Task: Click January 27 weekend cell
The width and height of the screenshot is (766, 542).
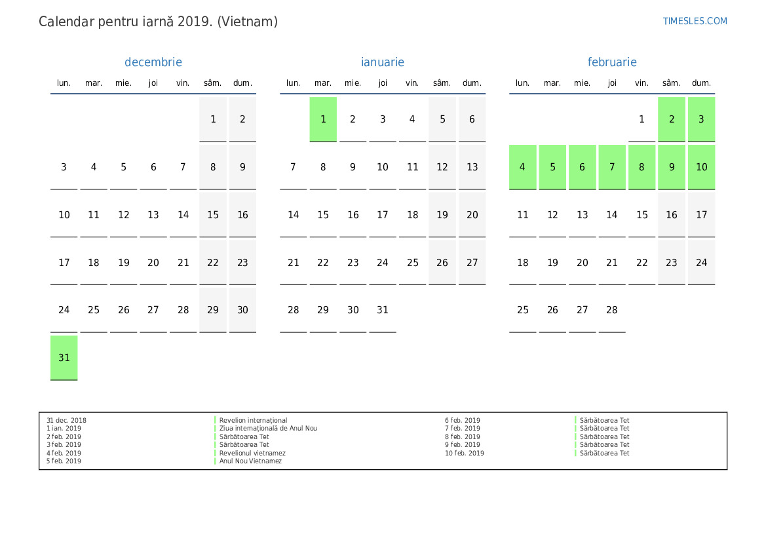Action: (472, 262)
